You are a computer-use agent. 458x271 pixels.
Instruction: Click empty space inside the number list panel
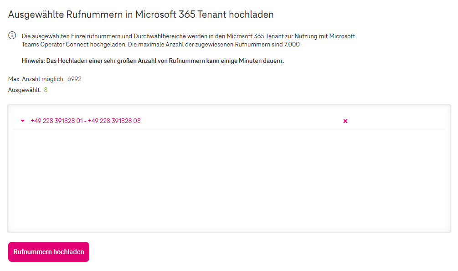[228, 182]
